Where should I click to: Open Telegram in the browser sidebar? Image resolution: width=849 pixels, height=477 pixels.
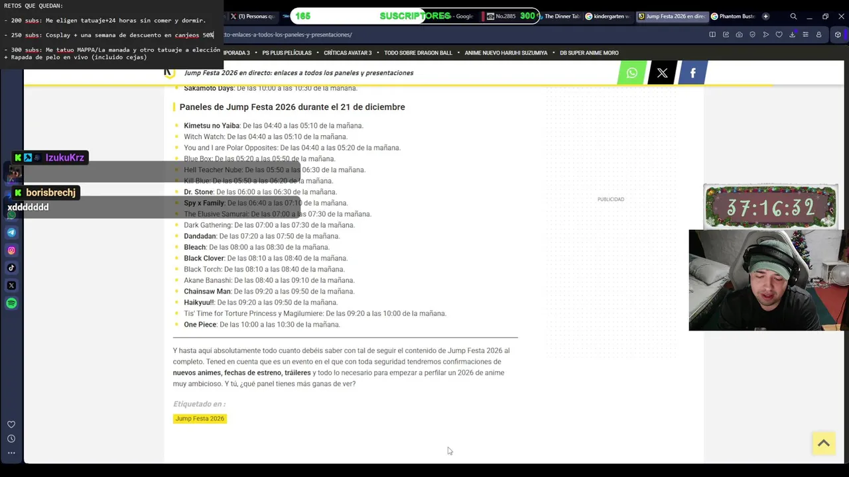(11, 233)
